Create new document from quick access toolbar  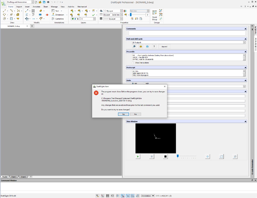(36, 2)
